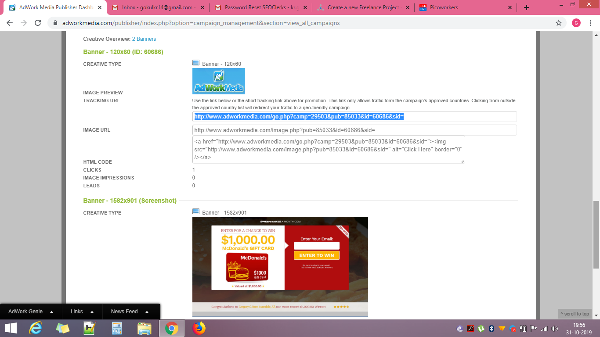
Task: Open the Chrome three-dot menu
Action: point(591,23)
